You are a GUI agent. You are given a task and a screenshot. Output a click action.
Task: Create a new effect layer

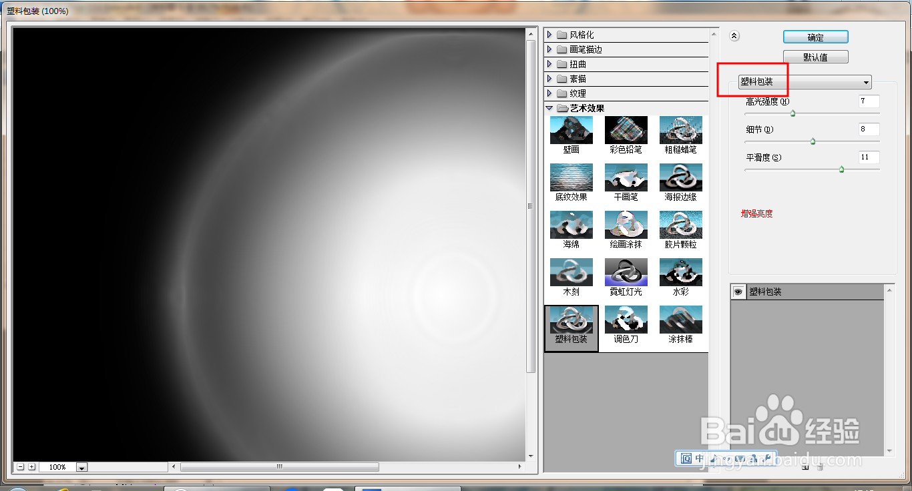(805, 467)
